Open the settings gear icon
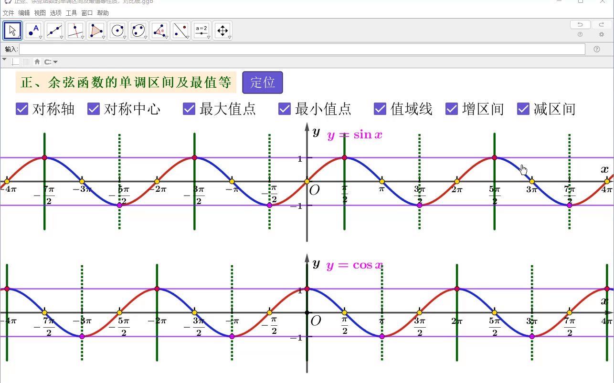 [602, 34]
